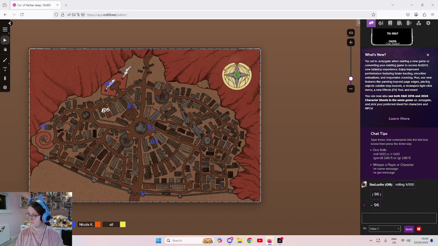Open the browser account icon

tap(416, 15)
